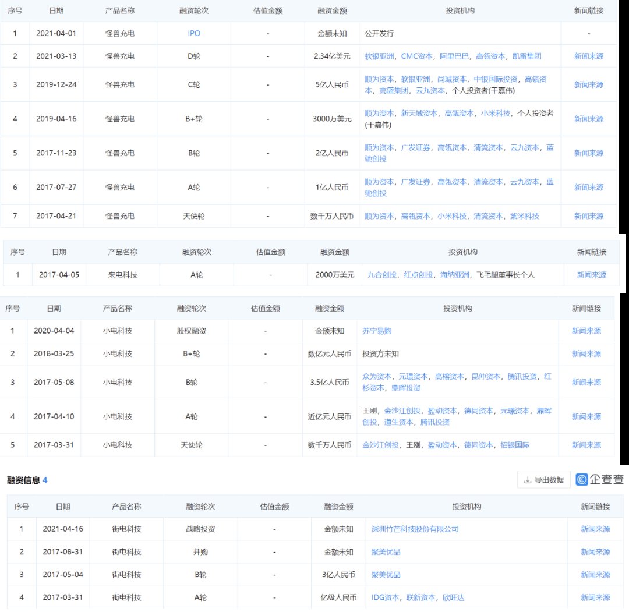Open 新闻来源 for 2021-03-13 怪兽充电 D轮
Image resolution: width=629 pixels, height=612 pixels.
pyautogui.click(x=588, y=56)
